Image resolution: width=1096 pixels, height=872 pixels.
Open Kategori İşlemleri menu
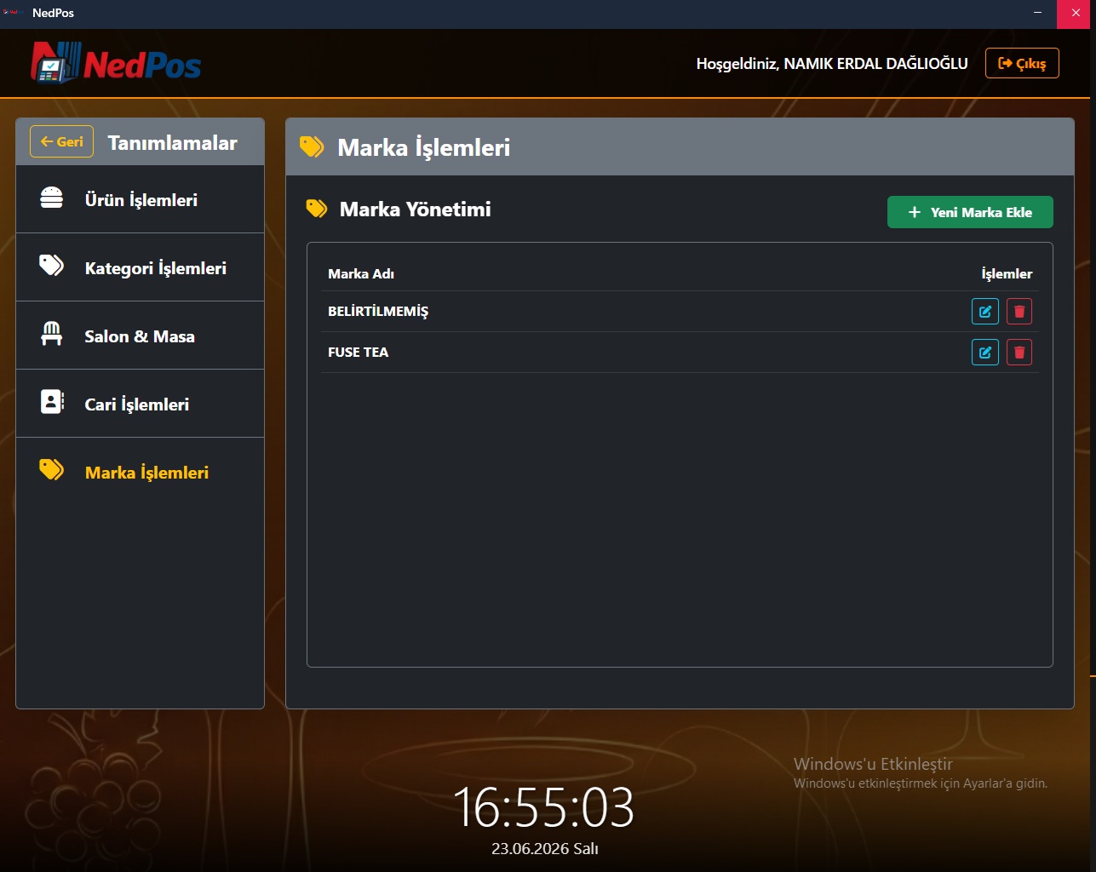(141, 267)
